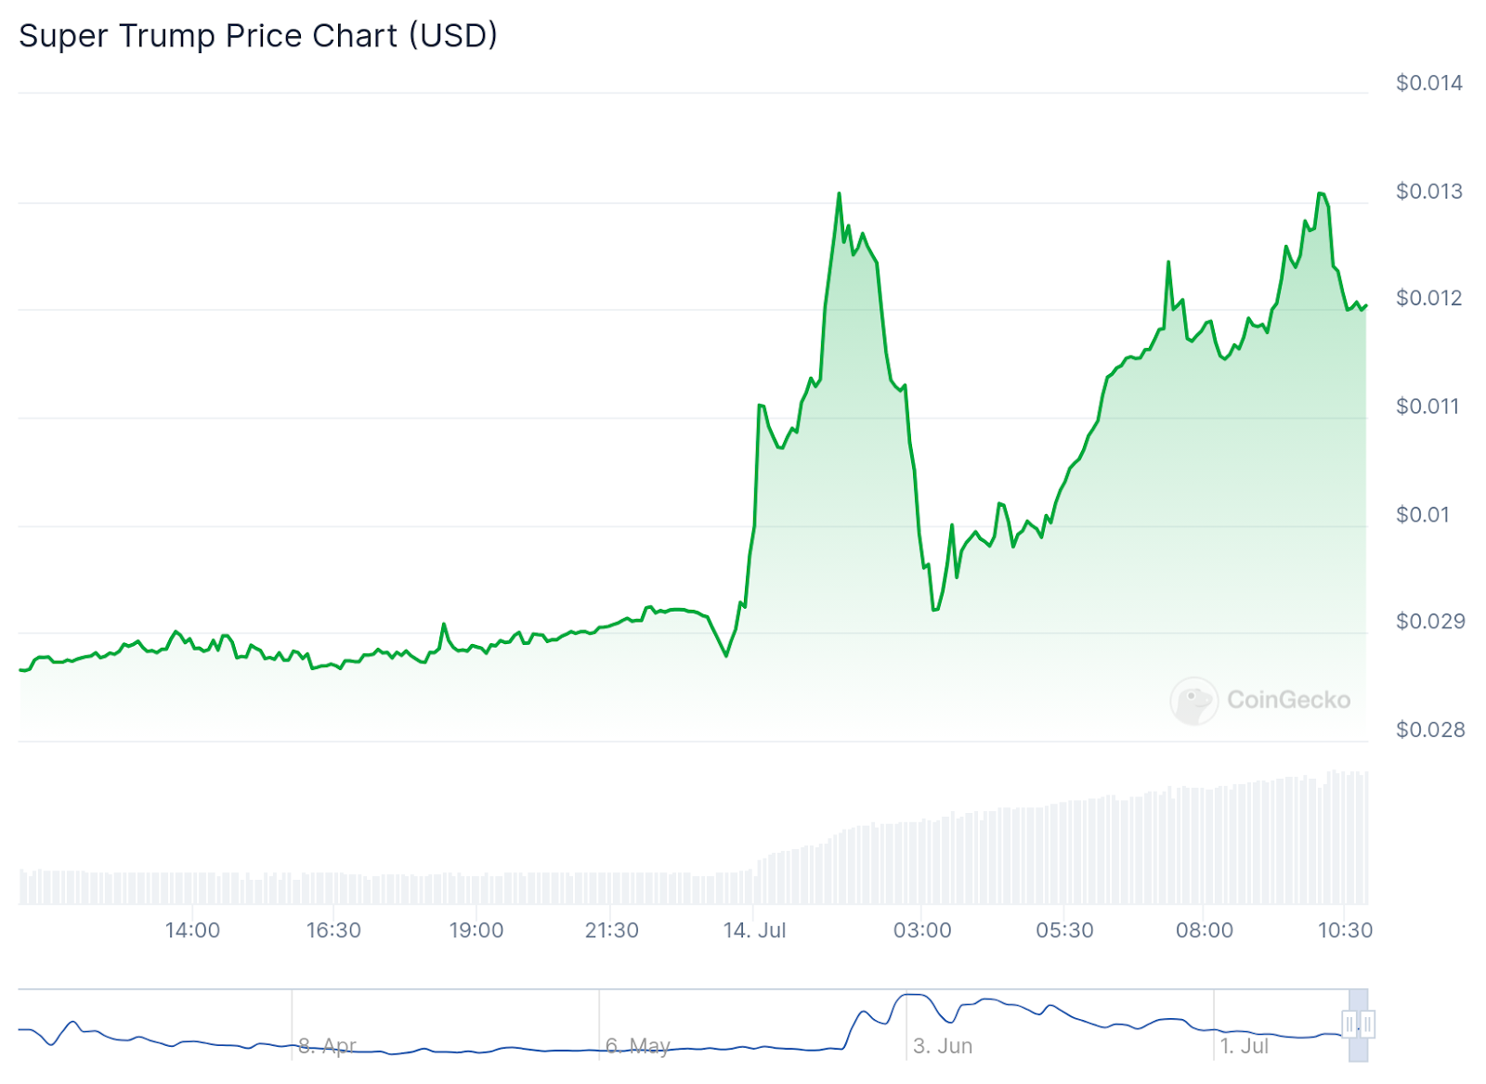This screenshot has width=1486, height=1084.
Task: Click the 10:30 time axis label
Action: 1345,930
